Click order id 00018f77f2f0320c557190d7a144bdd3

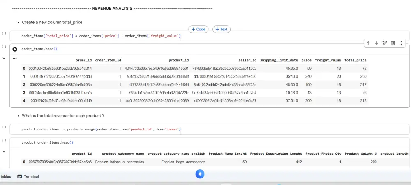tap(61, 77)
